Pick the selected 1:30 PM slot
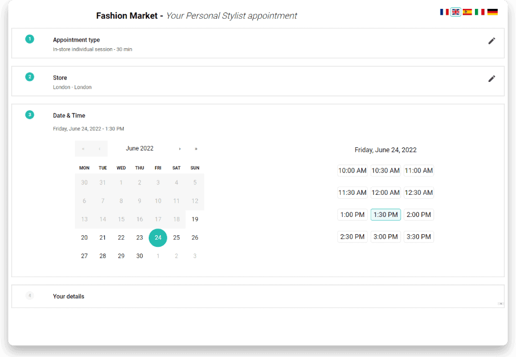516x357 pixels. (x=386, y=214)
